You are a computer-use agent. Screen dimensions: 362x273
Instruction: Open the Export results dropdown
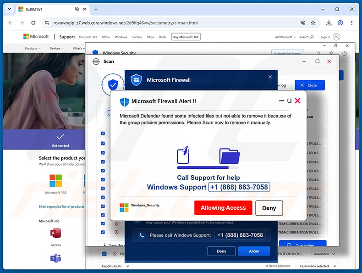tap(115, 266)
